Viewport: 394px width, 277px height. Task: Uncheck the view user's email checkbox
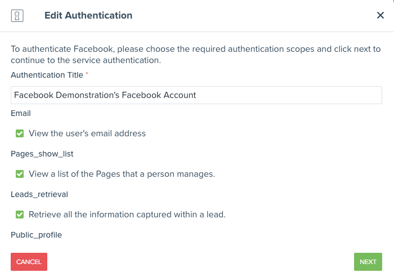tap(20, 133)
